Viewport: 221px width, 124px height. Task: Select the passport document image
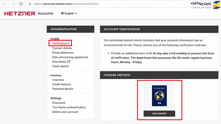(159, 96)
